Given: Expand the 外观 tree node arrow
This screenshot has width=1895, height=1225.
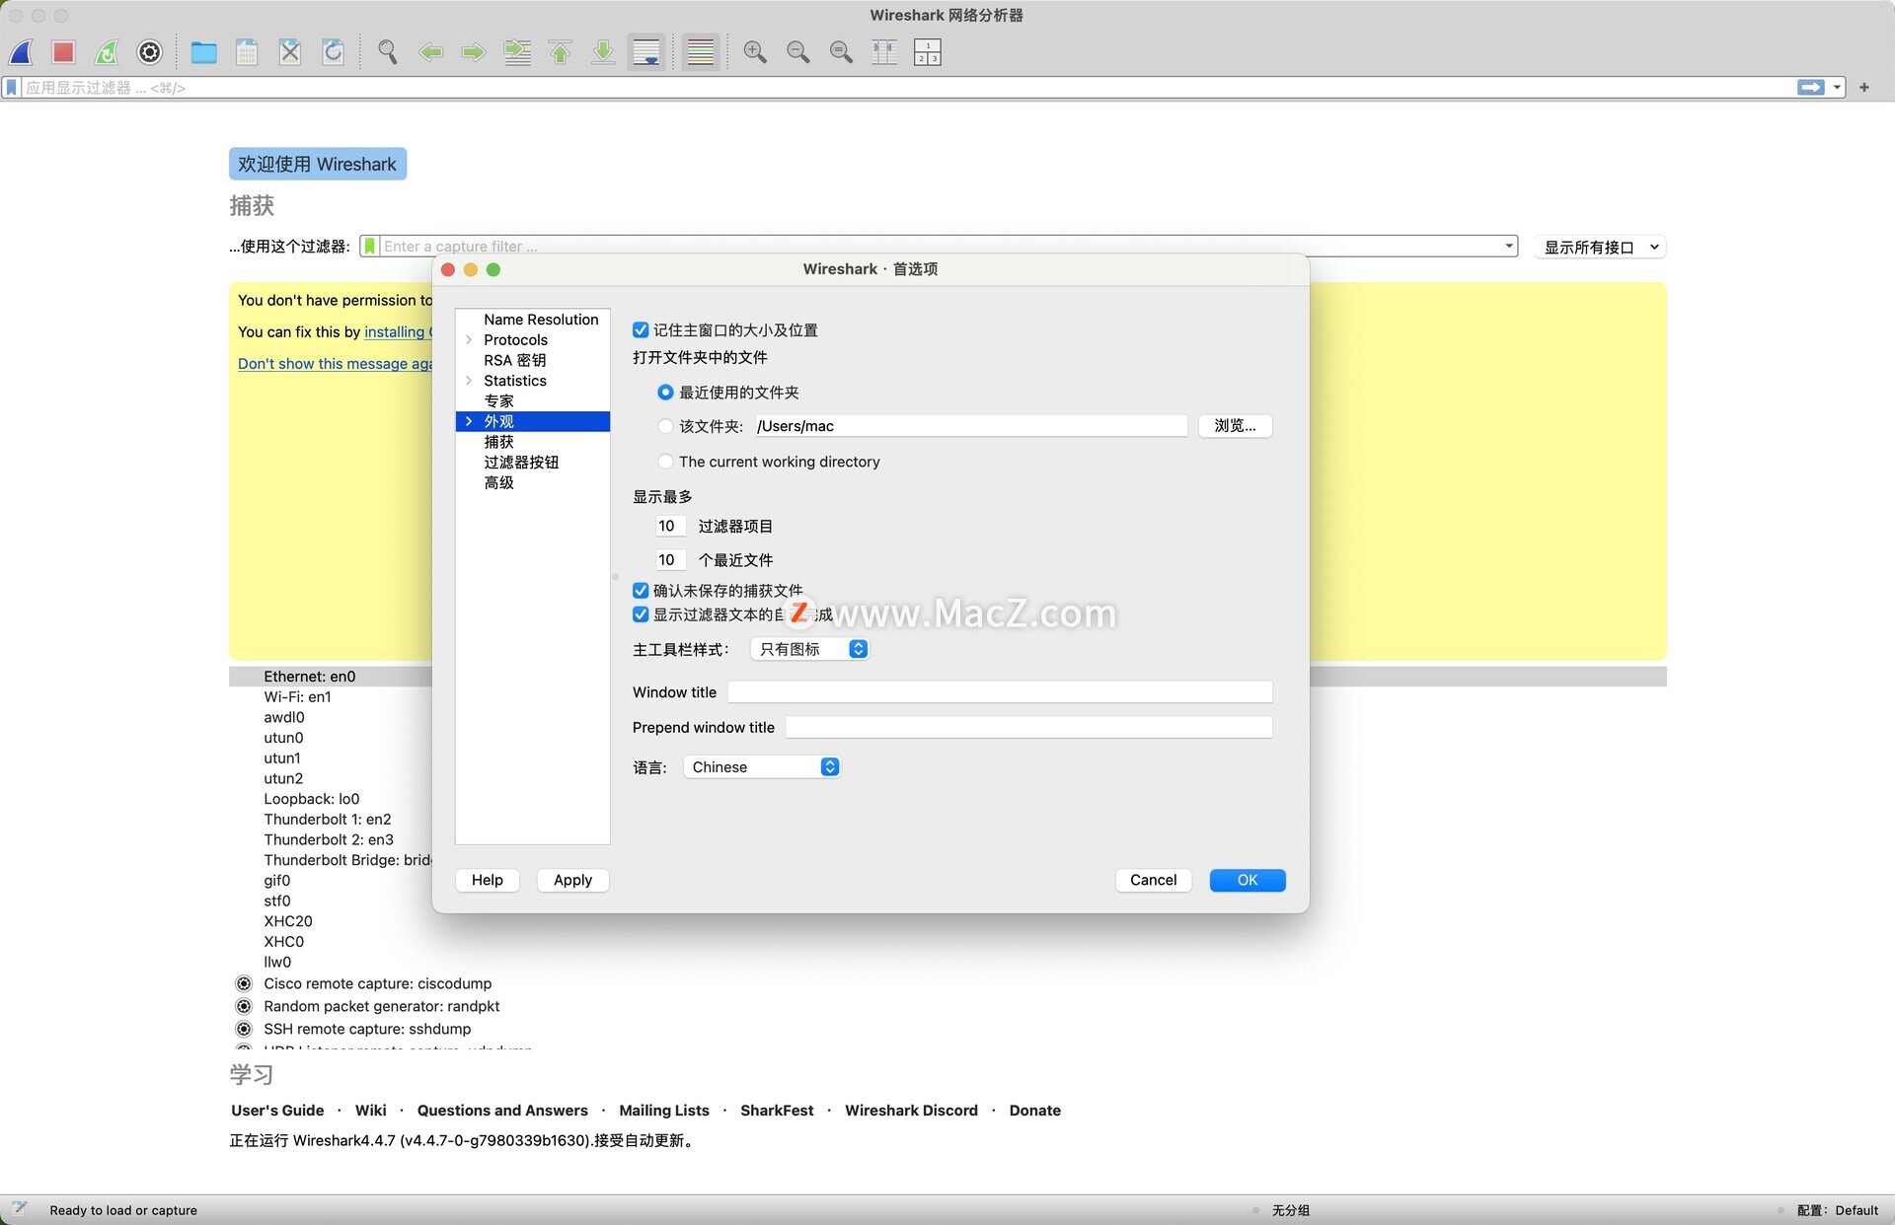Looking at the screenshot, I should [469, 422].
